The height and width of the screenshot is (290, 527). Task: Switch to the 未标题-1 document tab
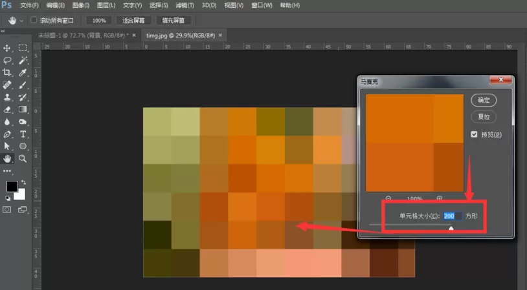pos(83,36)
